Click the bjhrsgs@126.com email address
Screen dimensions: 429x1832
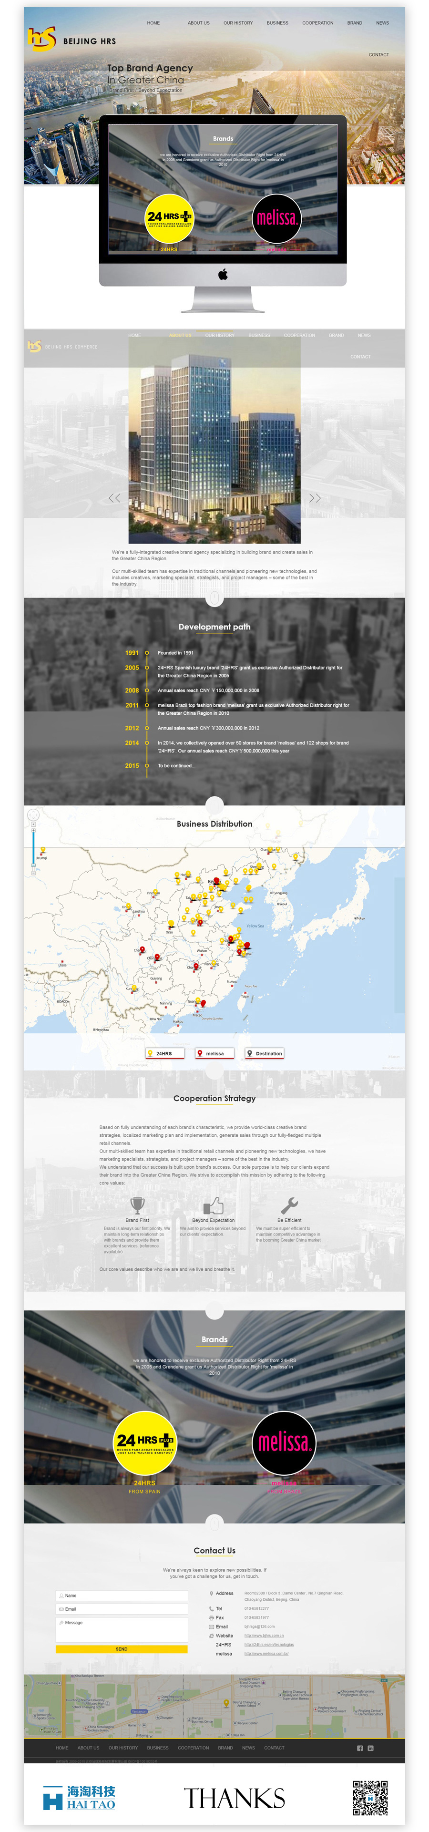pyautogui.click(x=260, y=1626)
